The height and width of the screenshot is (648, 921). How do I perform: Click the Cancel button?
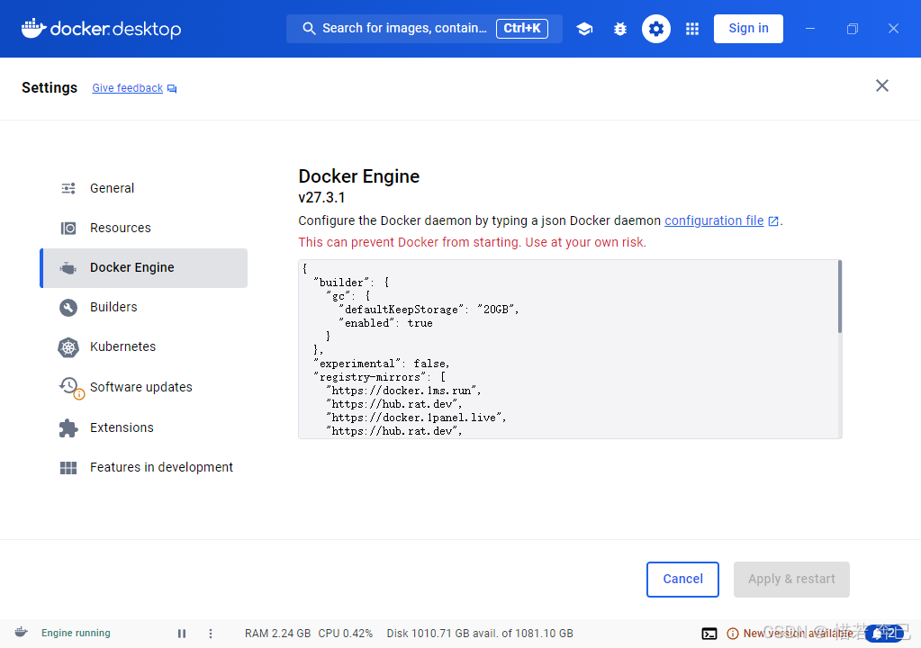click(682, 580)
